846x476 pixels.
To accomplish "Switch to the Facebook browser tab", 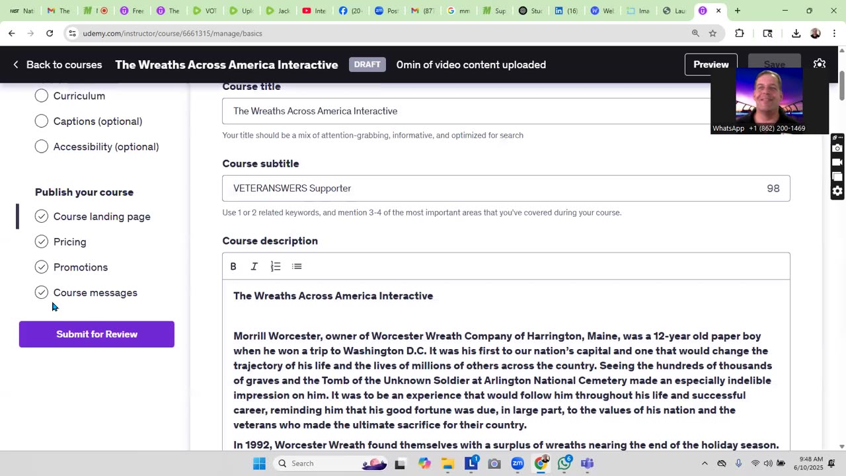I will point(350,11).
